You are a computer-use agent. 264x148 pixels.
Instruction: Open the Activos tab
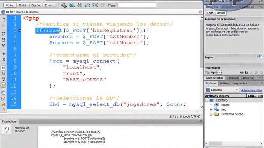tap(224, 83)
